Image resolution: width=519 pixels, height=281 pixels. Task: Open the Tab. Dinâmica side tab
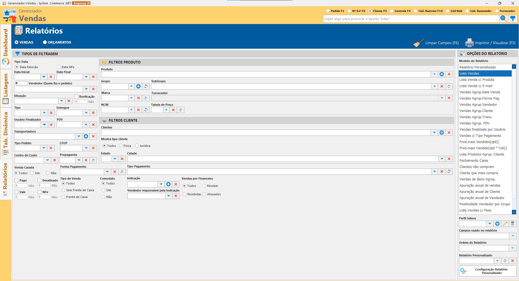pyautogui.click(x=6, y=133)
